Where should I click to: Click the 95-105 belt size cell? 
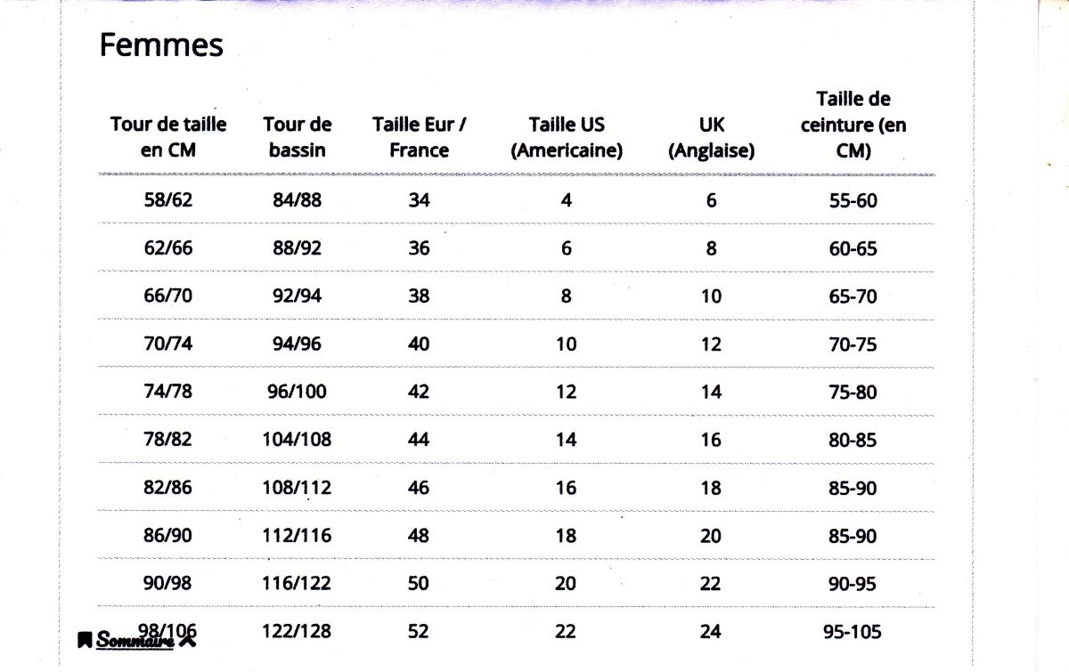[x=853, y=631]
